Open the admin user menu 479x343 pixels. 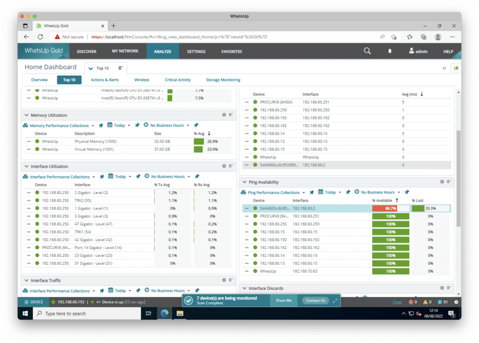pyautogui.click(x=418, y=51)
